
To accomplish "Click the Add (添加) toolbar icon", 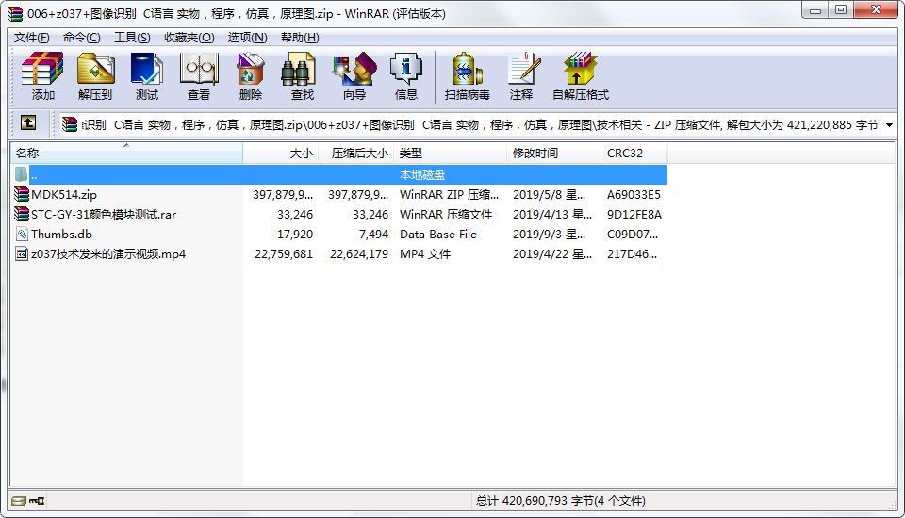I will [x=42, y=76].
